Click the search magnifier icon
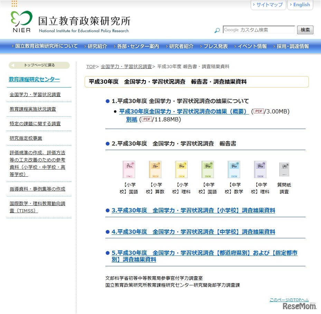The image size is (321, 314). point(217,30)
